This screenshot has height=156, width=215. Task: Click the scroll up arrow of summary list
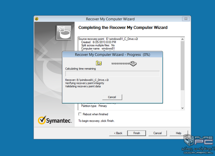(x=182, y=39)
